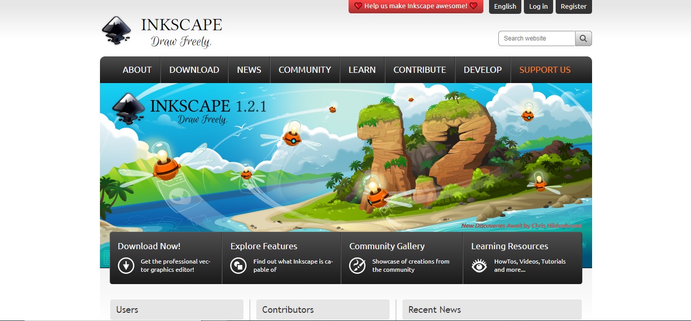The image size is (691, 321).
Task: Click 'Find out what Inkscape is capable of' text
Action: pyautogui.click(x=293, y=266)
